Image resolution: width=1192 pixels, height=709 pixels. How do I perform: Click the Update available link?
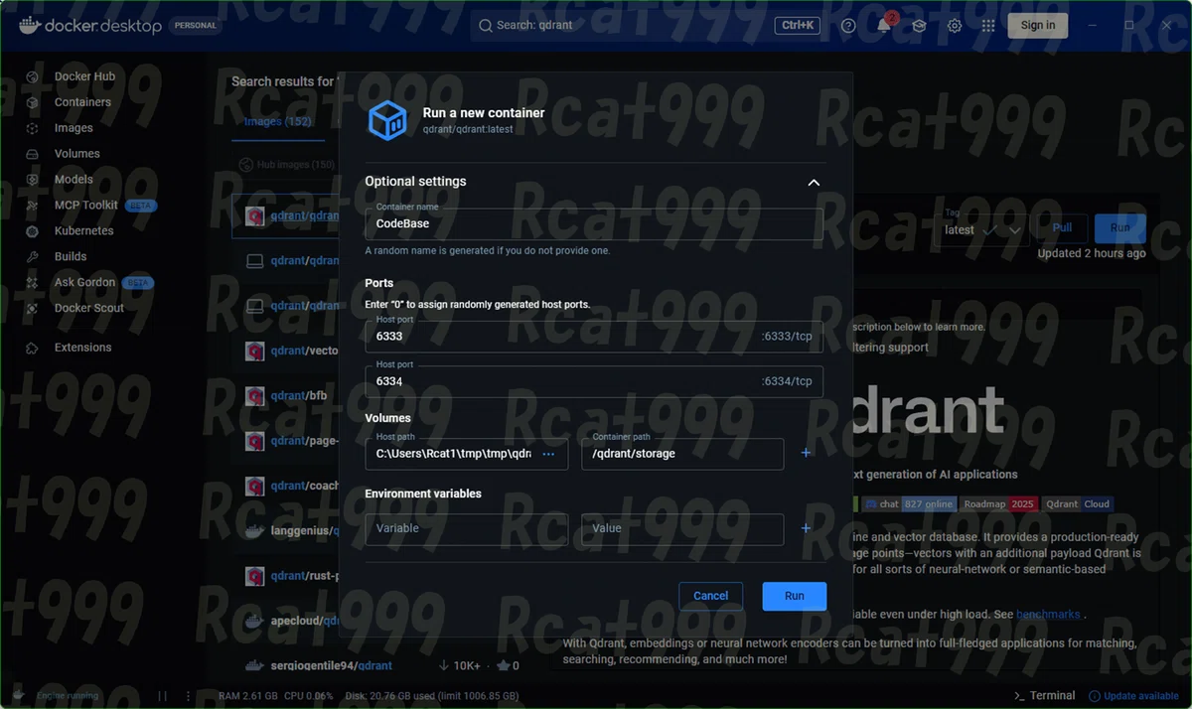[1134, 696]
